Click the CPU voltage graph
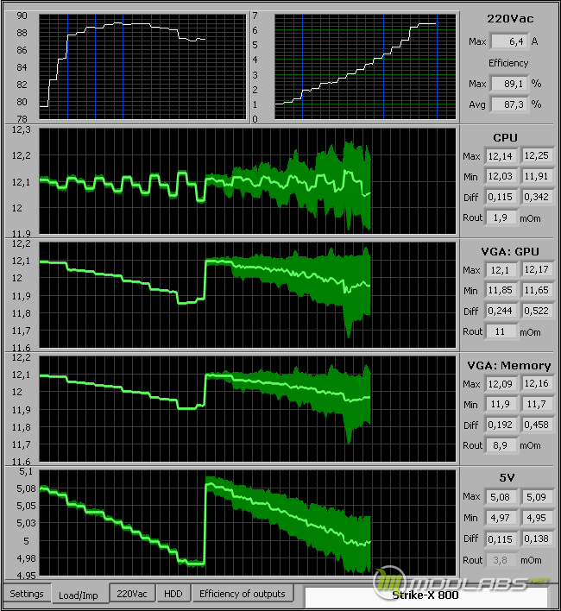The width and height of the screenshot is (561, 611). pyautogui.click(x=248, y=181)
